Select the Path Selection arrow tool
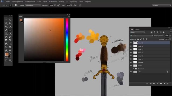The height and width of the screenshot is (96, 172). coord(6,47)
